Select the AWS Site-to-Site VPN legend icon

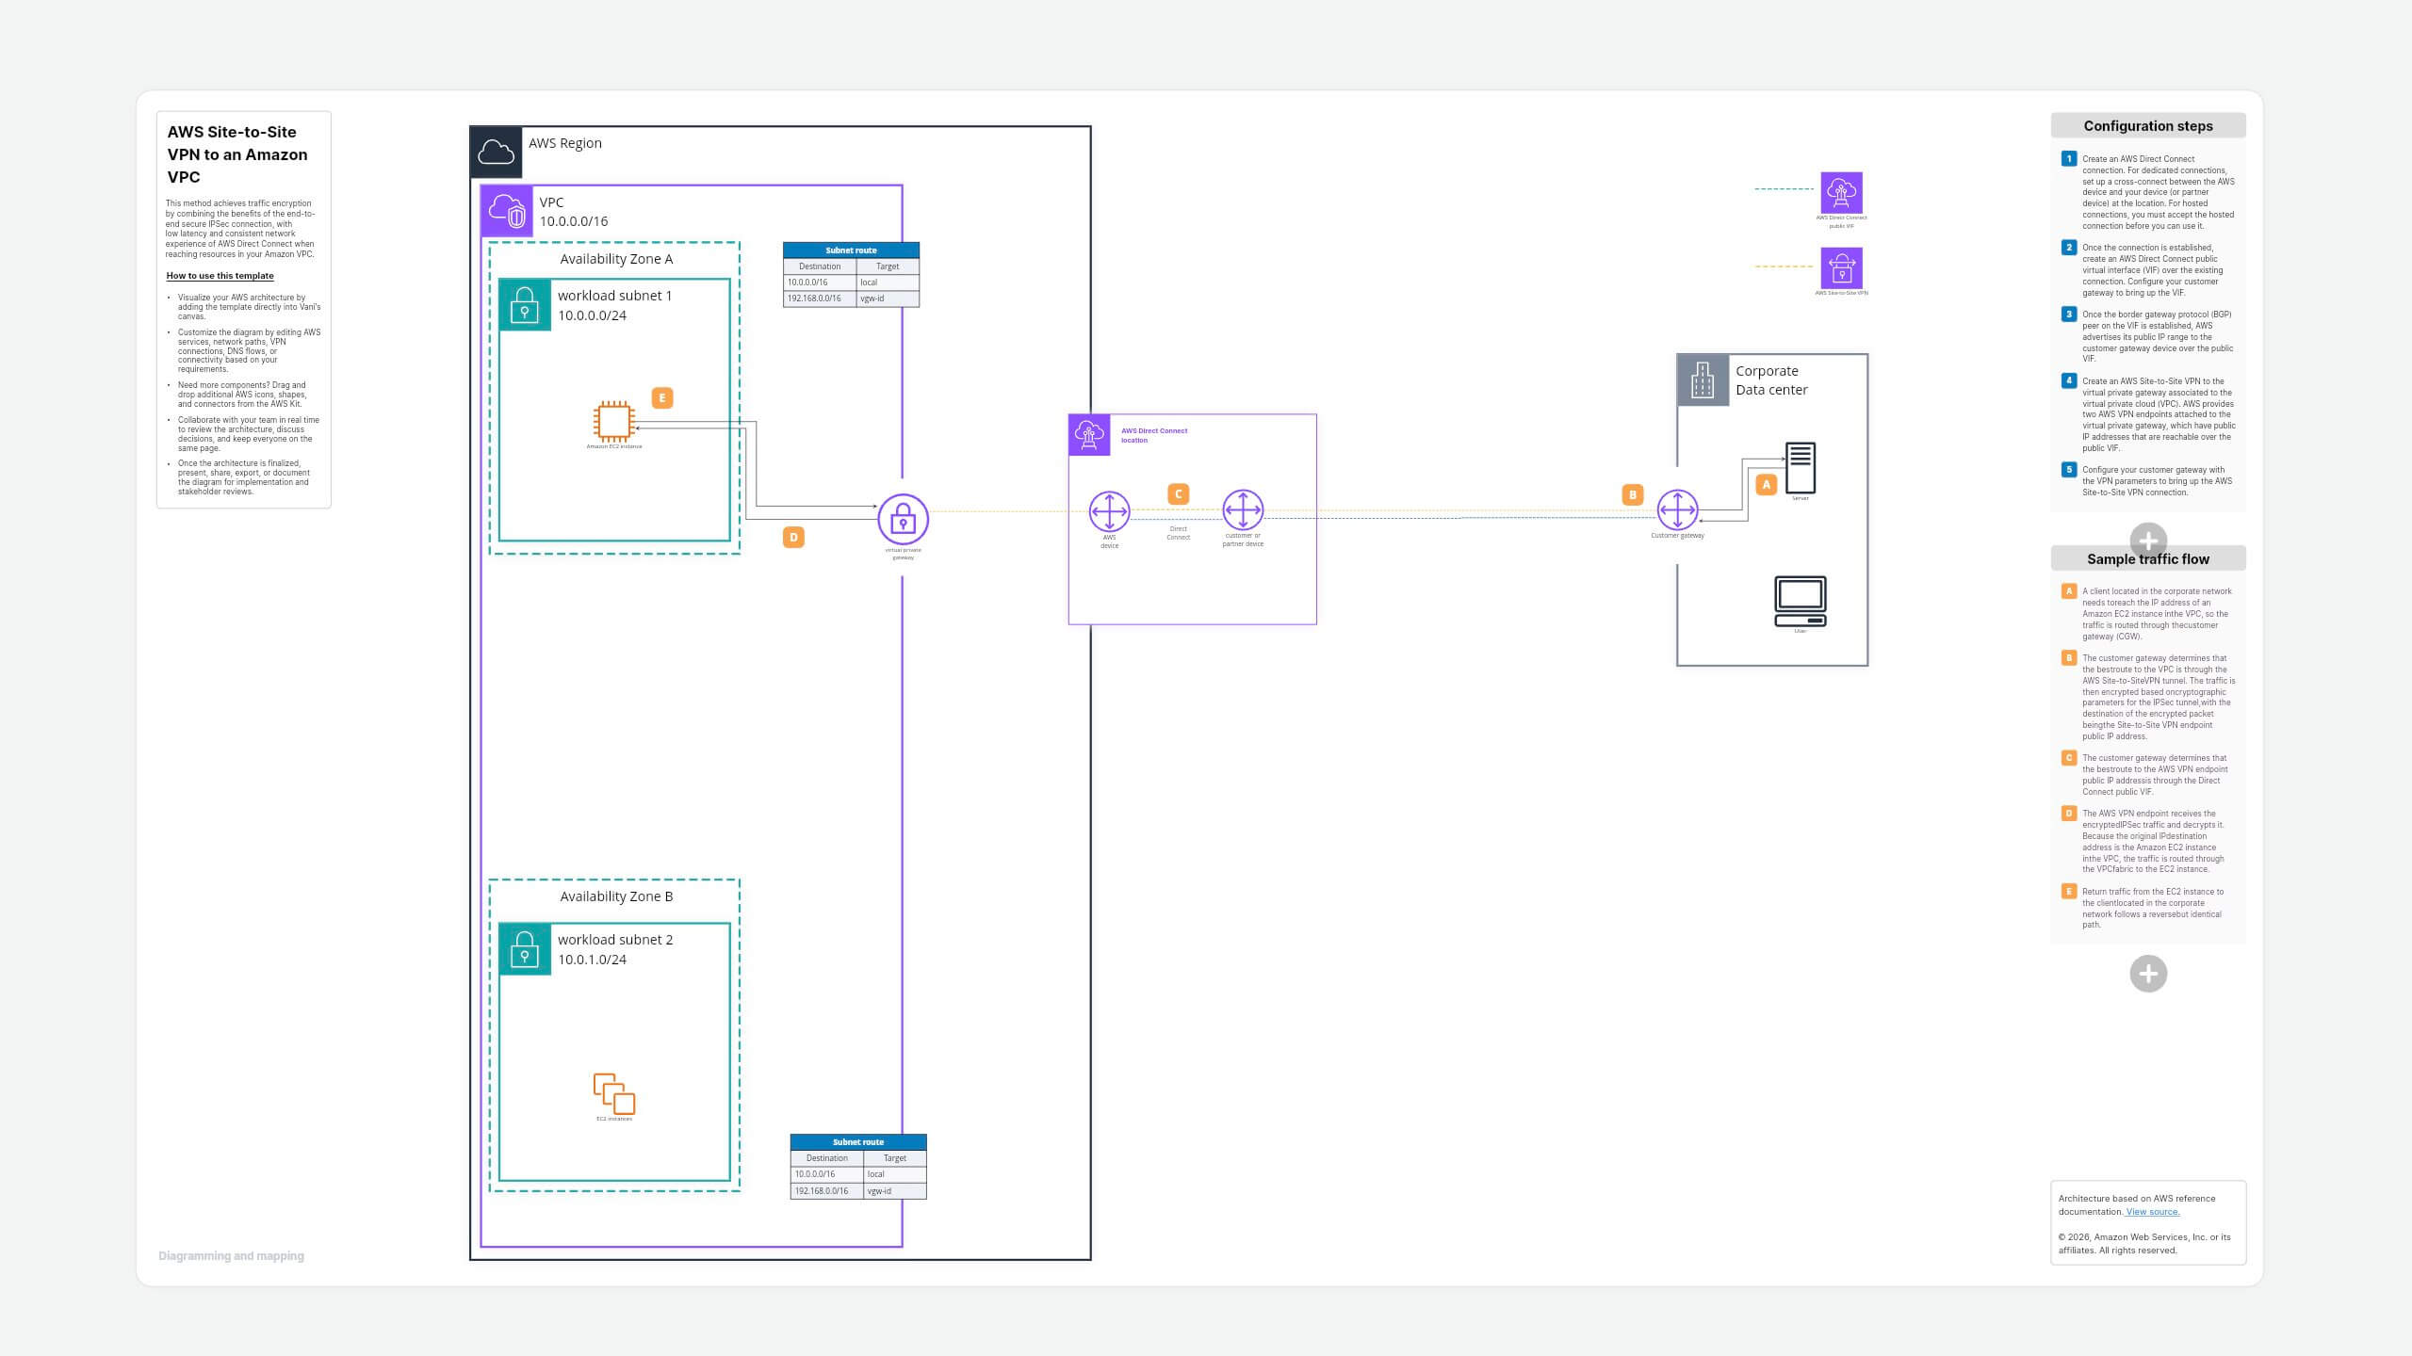click(x=1841, y=267)
